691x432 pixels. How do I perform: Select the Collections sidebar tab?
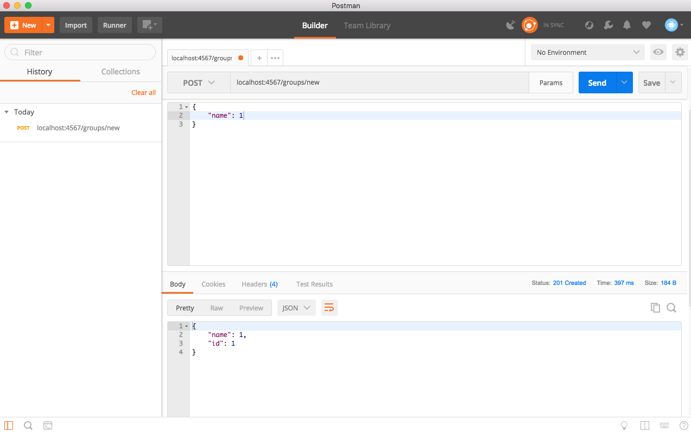click(x=121, y=72)
